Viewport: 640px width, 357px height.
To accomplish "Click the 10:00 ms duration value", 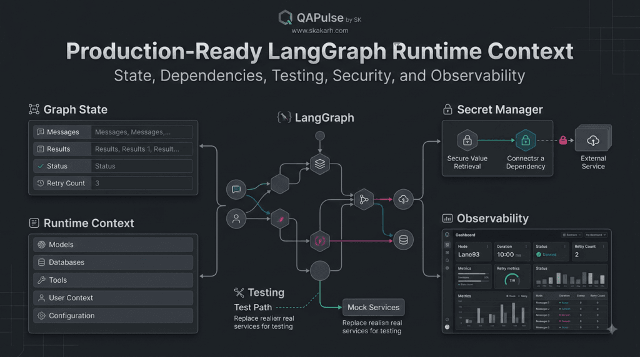I will 509,255.
